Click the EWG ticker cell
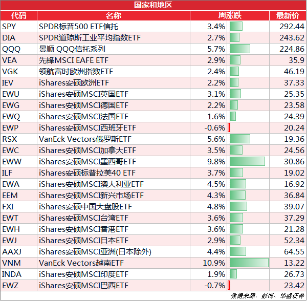Screen dimensions: 307x301 [x=18, y=105]
